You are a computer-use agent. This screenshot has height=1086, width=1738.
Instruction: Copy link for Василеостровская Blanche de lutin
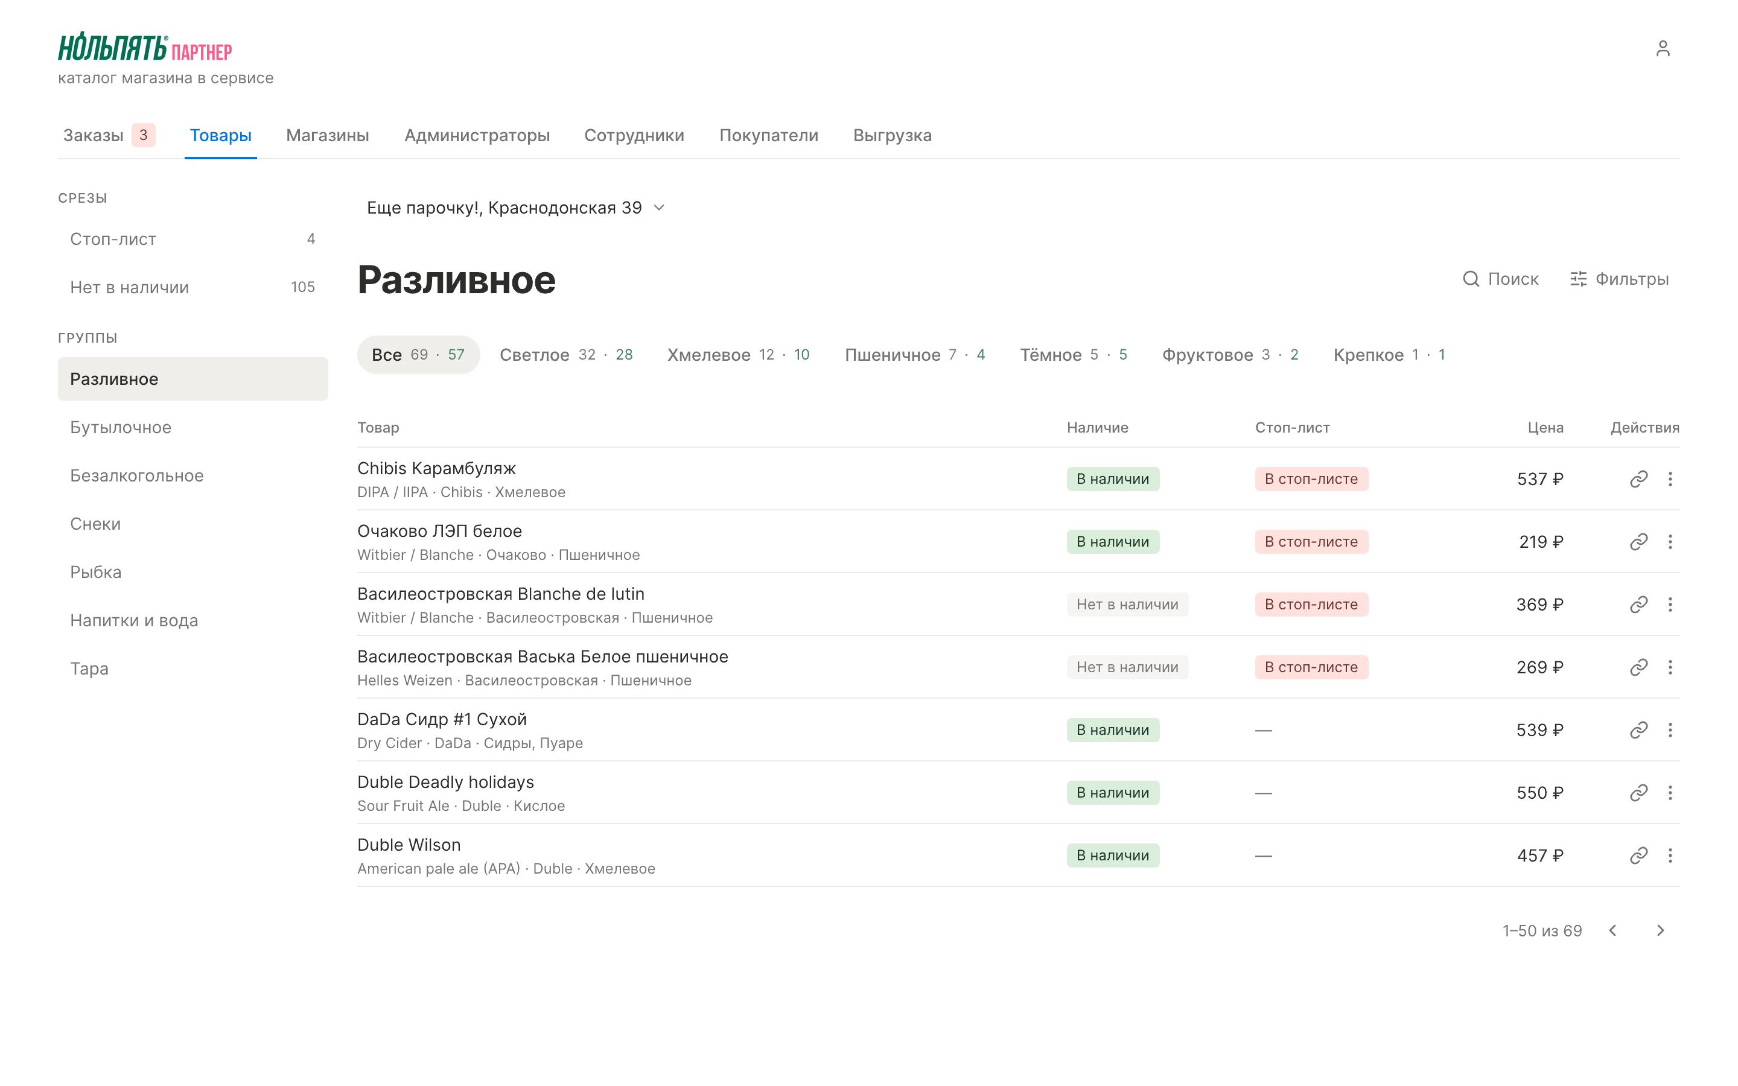point(1638,605)
